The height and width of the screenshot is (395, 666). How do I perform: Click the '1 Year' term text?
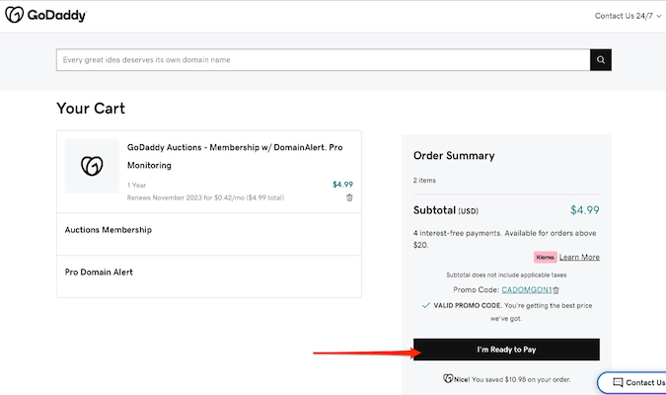(137, 186)
